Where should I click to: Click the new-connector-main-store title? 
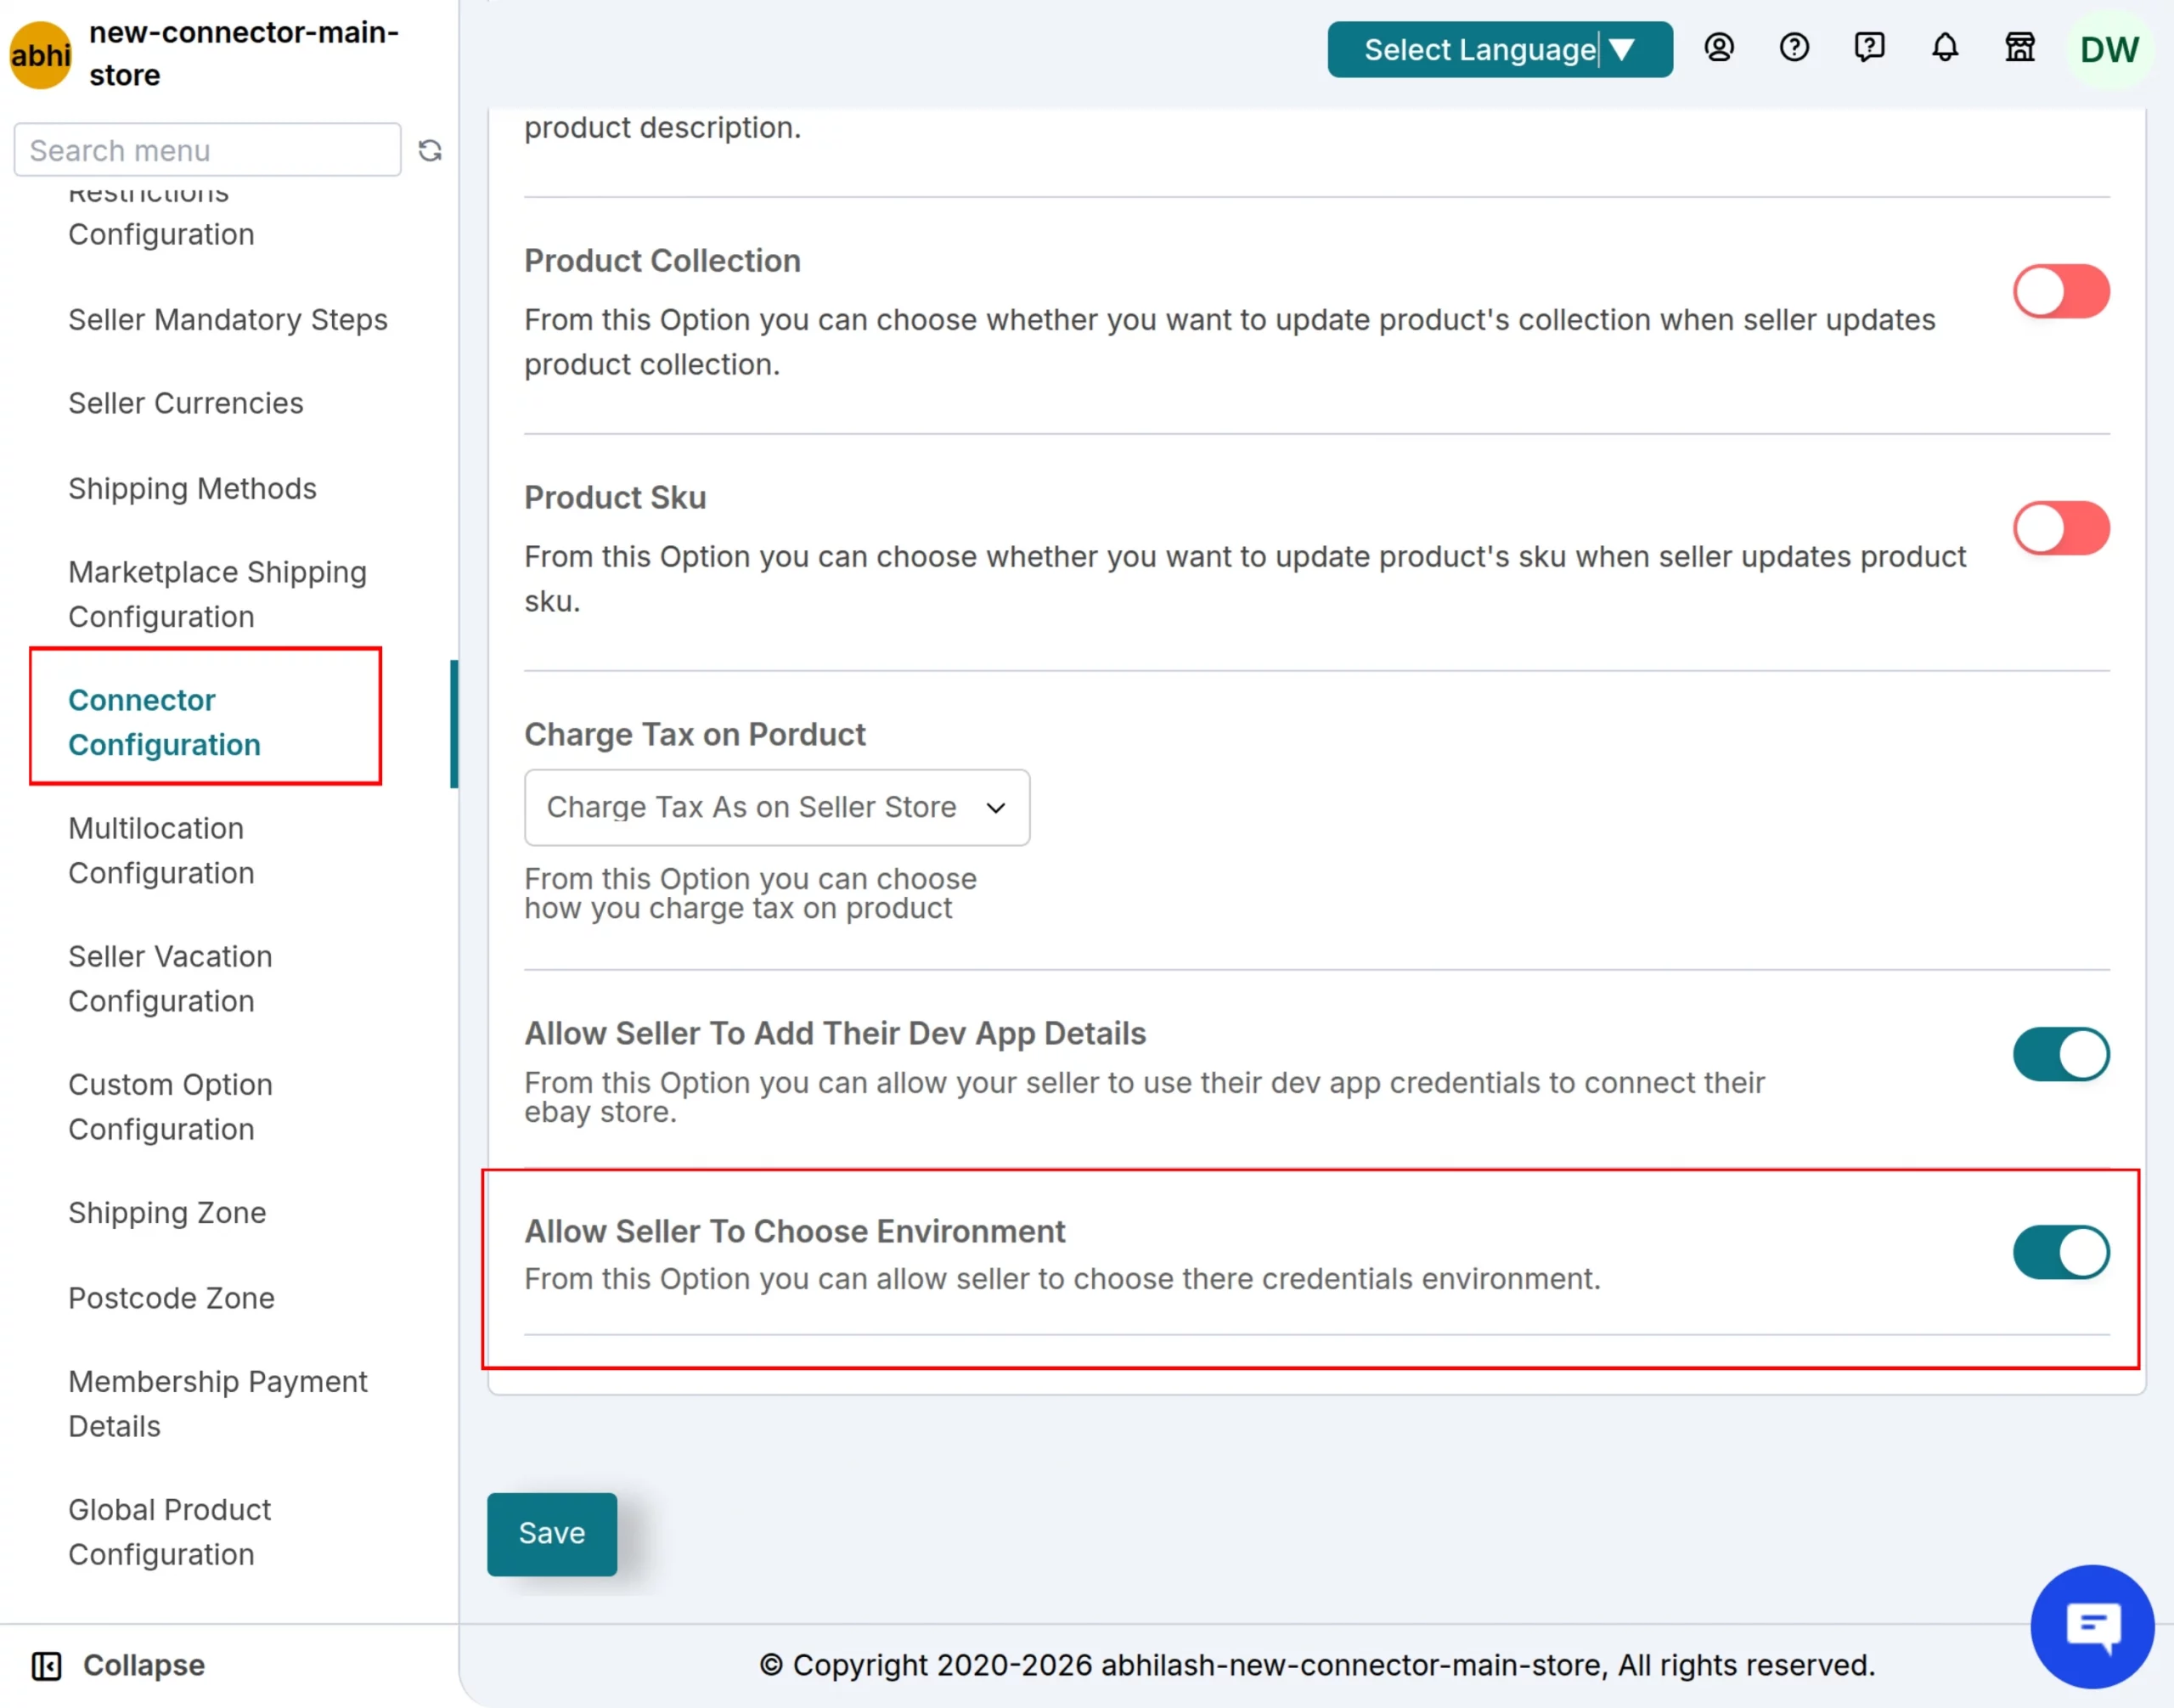click(244, 54)
